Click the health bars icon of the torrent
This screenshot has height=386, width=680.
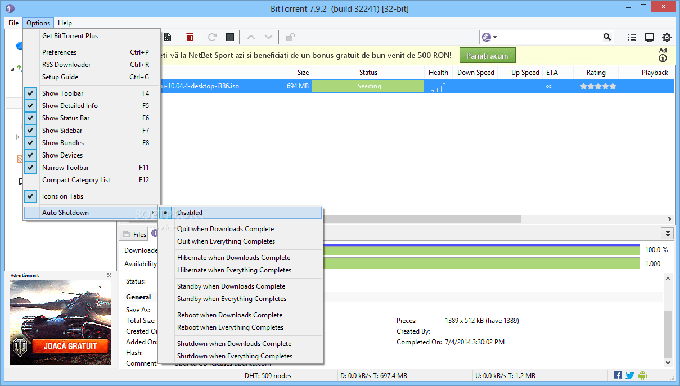coord(438,87)
